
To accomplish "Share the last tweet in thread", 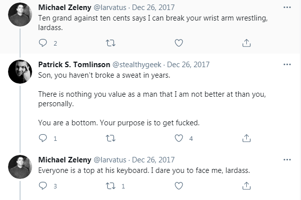I will coord(246,185).
